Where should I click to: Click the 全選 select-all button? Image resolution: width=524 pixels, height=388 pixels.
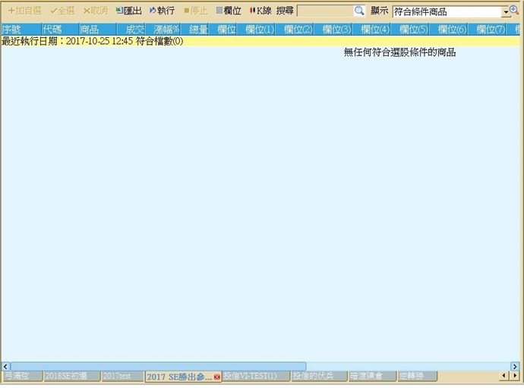[x=62, y=11]
